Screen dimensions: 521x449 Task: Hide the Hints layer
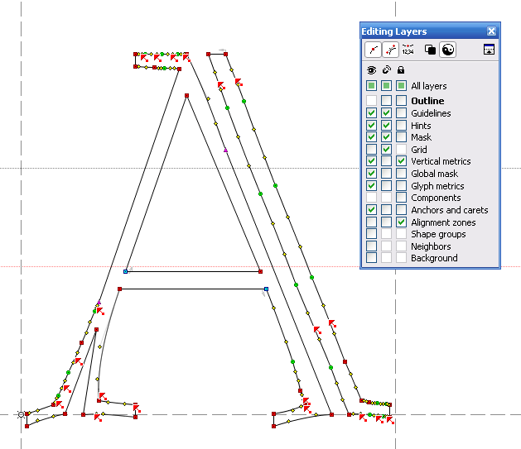pos(371,126)
